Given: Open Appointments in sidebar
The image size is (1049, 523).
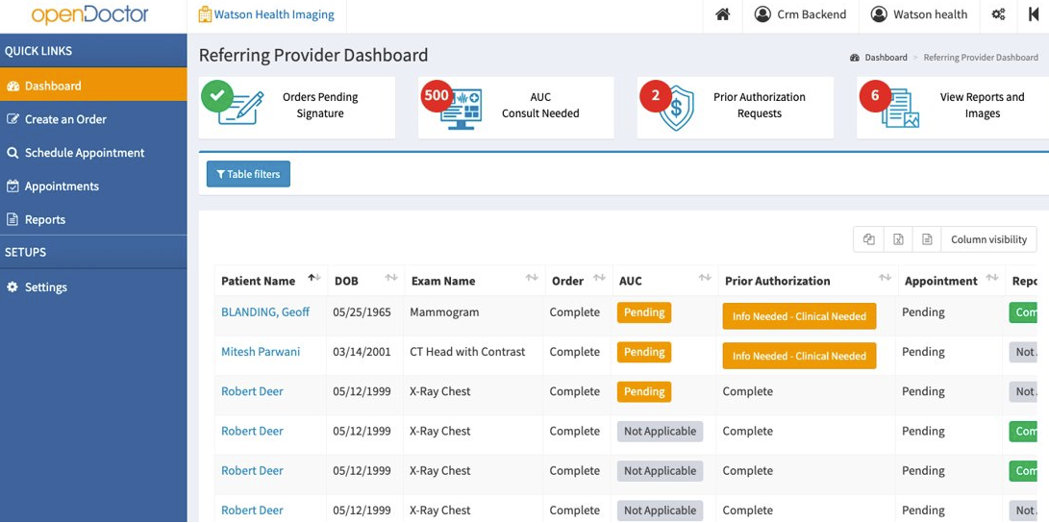Looking at the screenshot, I should [x=93, y=186].
